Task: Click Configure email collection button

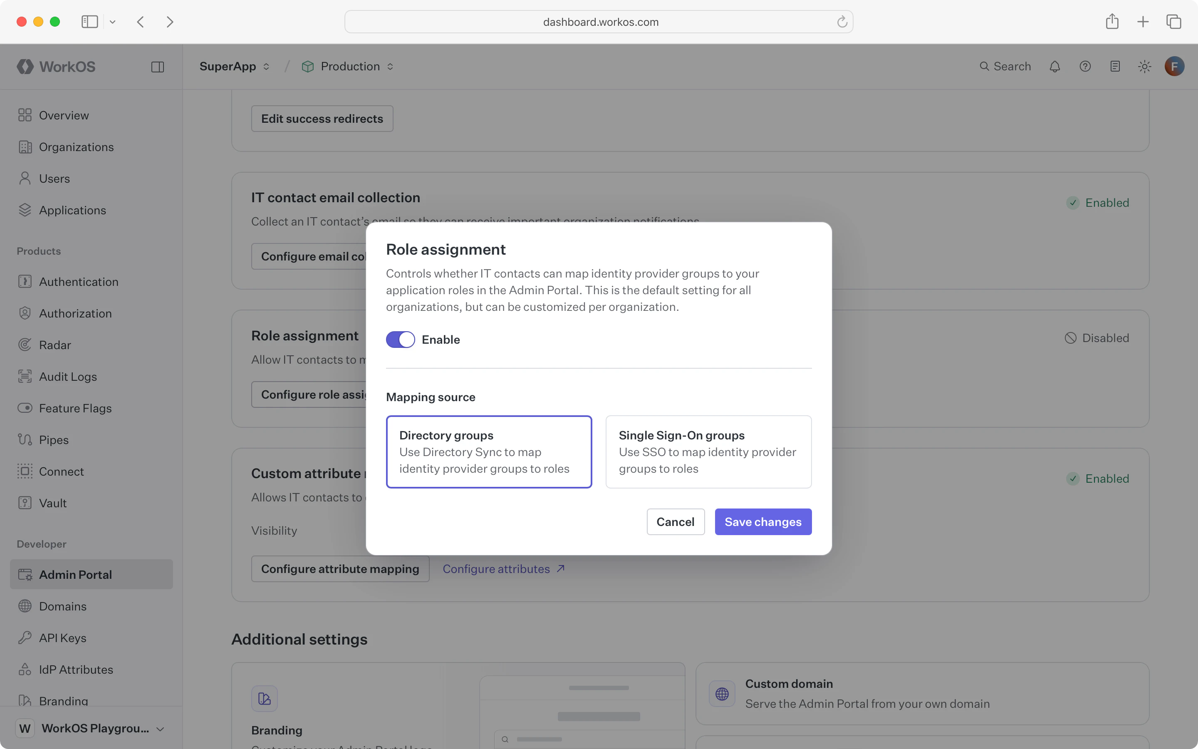Action: point(309,256)
